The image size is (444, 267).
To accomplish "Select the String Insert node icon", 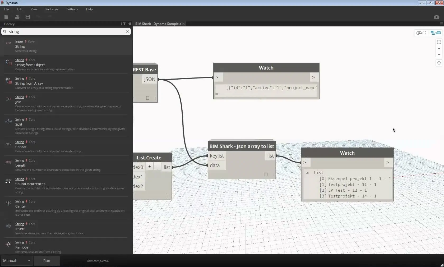I will click(8, 226).
